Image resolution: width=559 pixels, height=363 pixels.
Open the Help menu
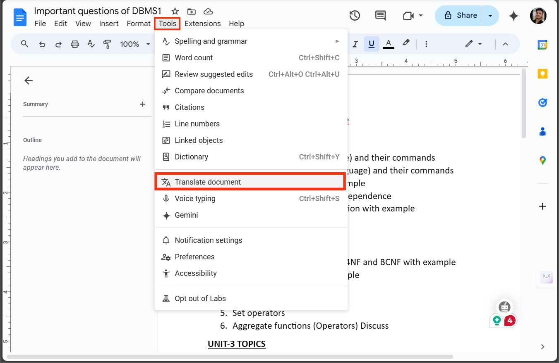237,24
